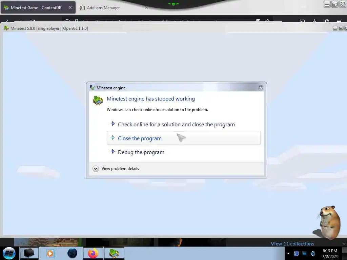Open Firefox hamburger application menu

point(339,21)
